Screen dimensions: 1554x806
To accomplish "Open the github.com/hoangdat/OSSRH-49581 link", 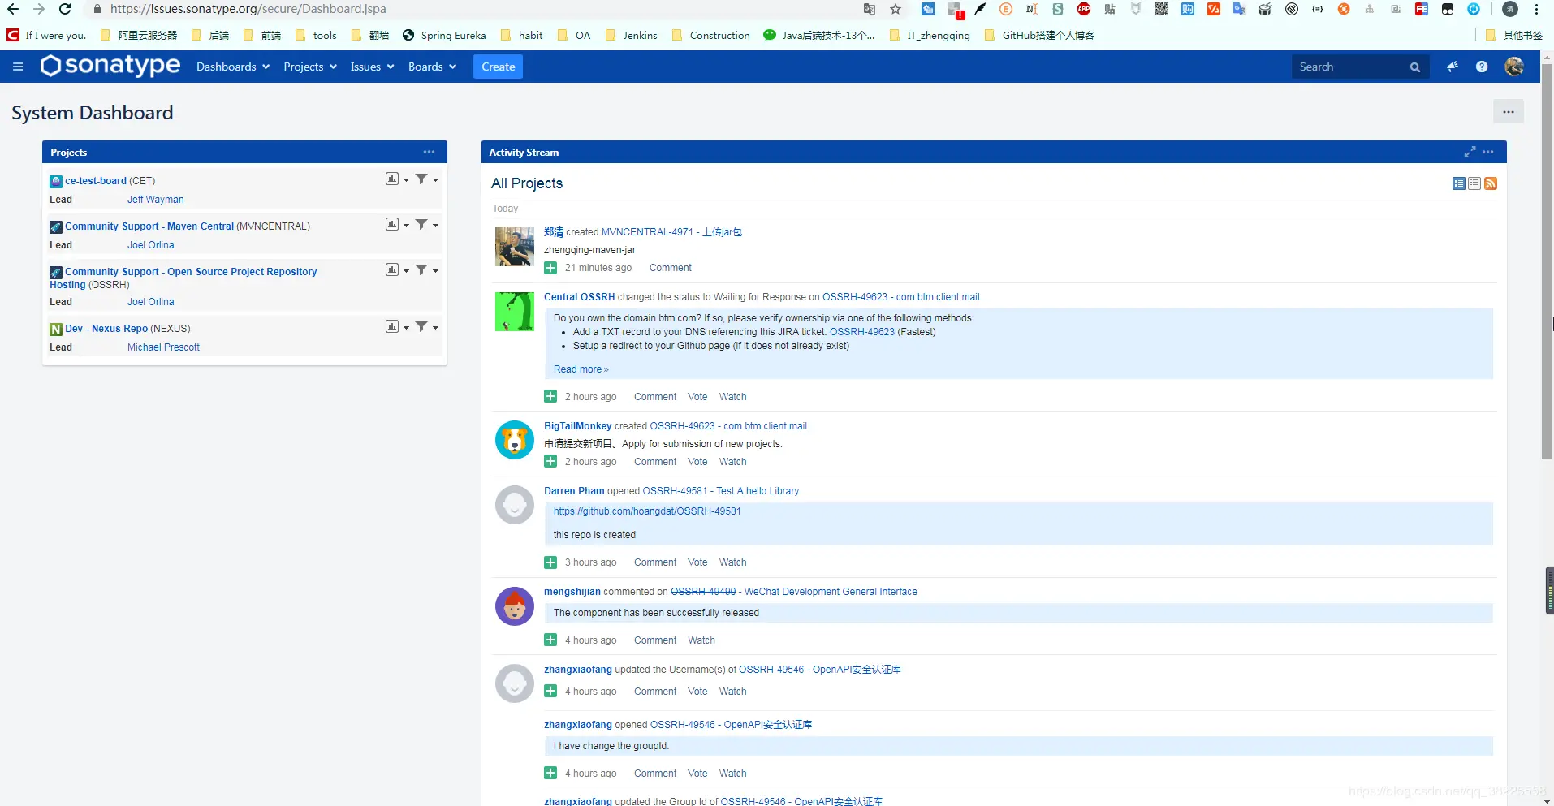I will pyautogui.click(x=647, y=511).
